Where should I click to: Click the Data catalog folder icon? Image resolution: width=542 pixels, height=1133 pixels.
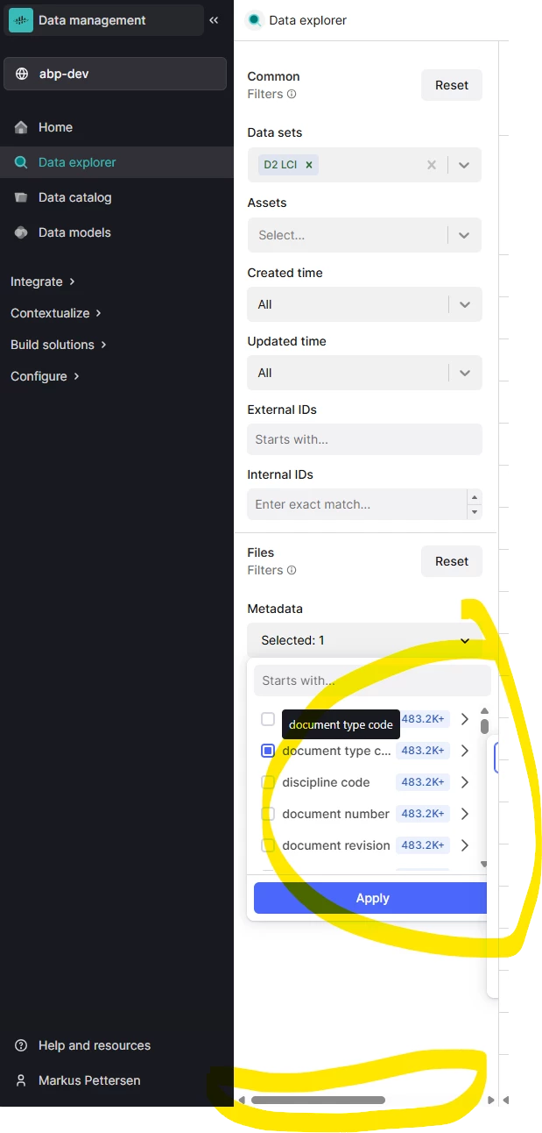[21, 197]
